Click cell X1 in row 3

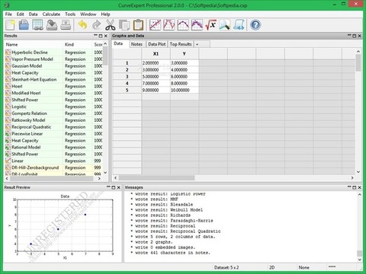click(x=156, y=77)
